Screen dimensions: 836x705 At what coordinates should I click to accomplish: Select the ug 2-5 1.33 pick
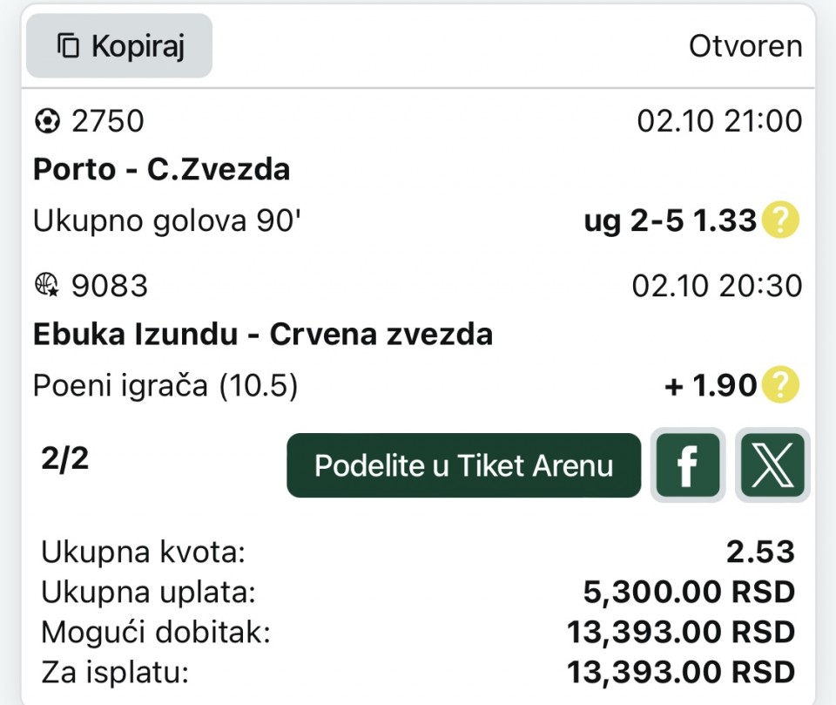coord(669,221)
